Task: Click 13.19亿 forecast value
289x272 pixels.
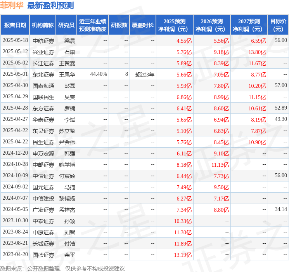Action: (x=183, y=255)
